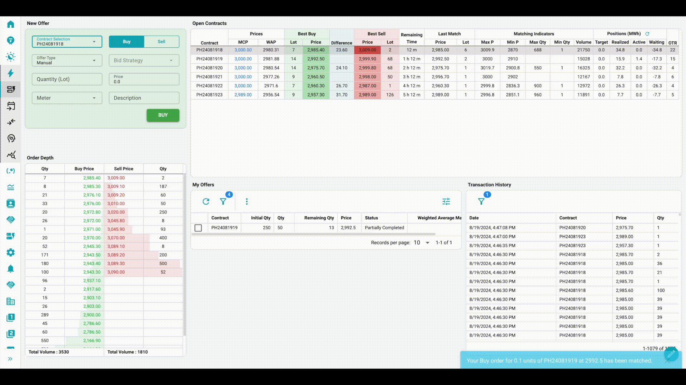This screenshot has width=686, height=385.
Task: Open the Contract Selection dropdown
Action: click(x=66, y=42)
